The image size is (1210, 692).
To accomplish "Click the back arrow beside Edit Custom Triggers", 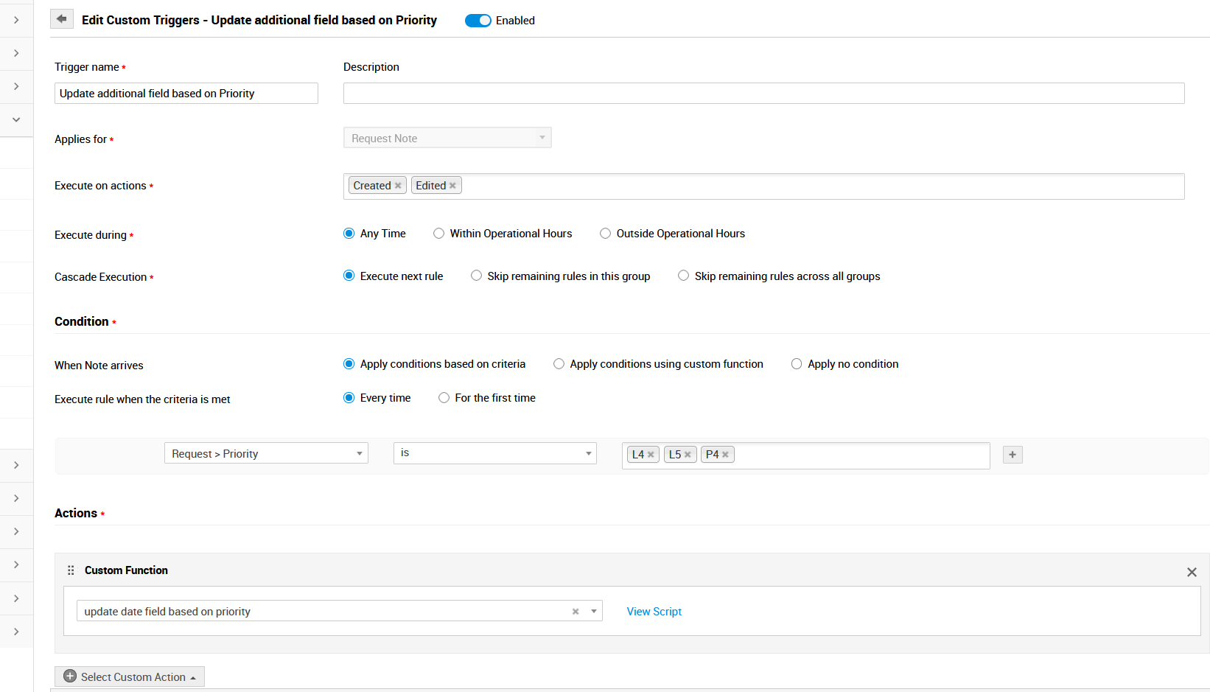I will [x=62, y=19].
